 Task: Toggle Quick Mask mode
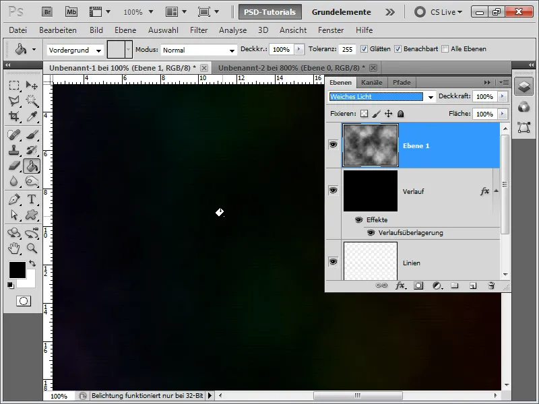24,301
